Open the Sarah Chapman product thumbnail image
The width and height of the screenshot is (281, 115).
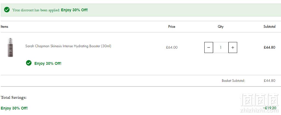coord(10,47)
